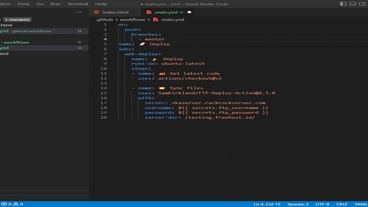Click '/testing.freehost.id/' server-dir value
368x207 pixels.
click(x=220, y=117)
